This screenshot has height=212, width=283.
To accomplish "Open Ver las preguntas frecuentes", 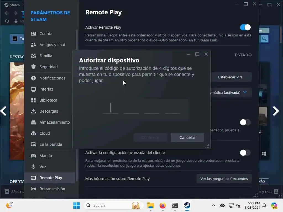I will point(224,179).
